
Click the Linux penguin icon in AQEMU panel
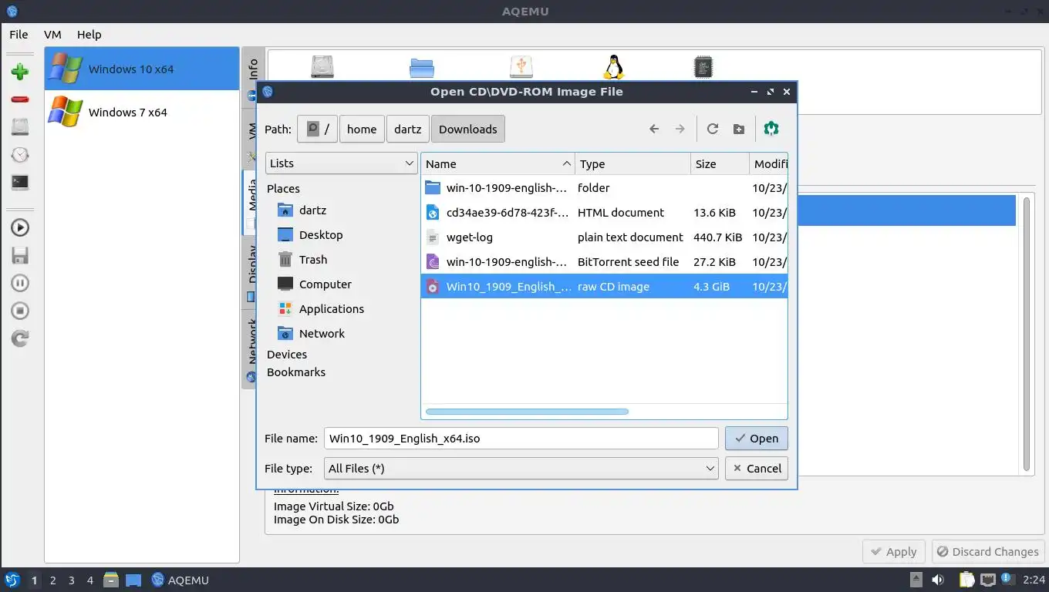(x=613, y=66)
